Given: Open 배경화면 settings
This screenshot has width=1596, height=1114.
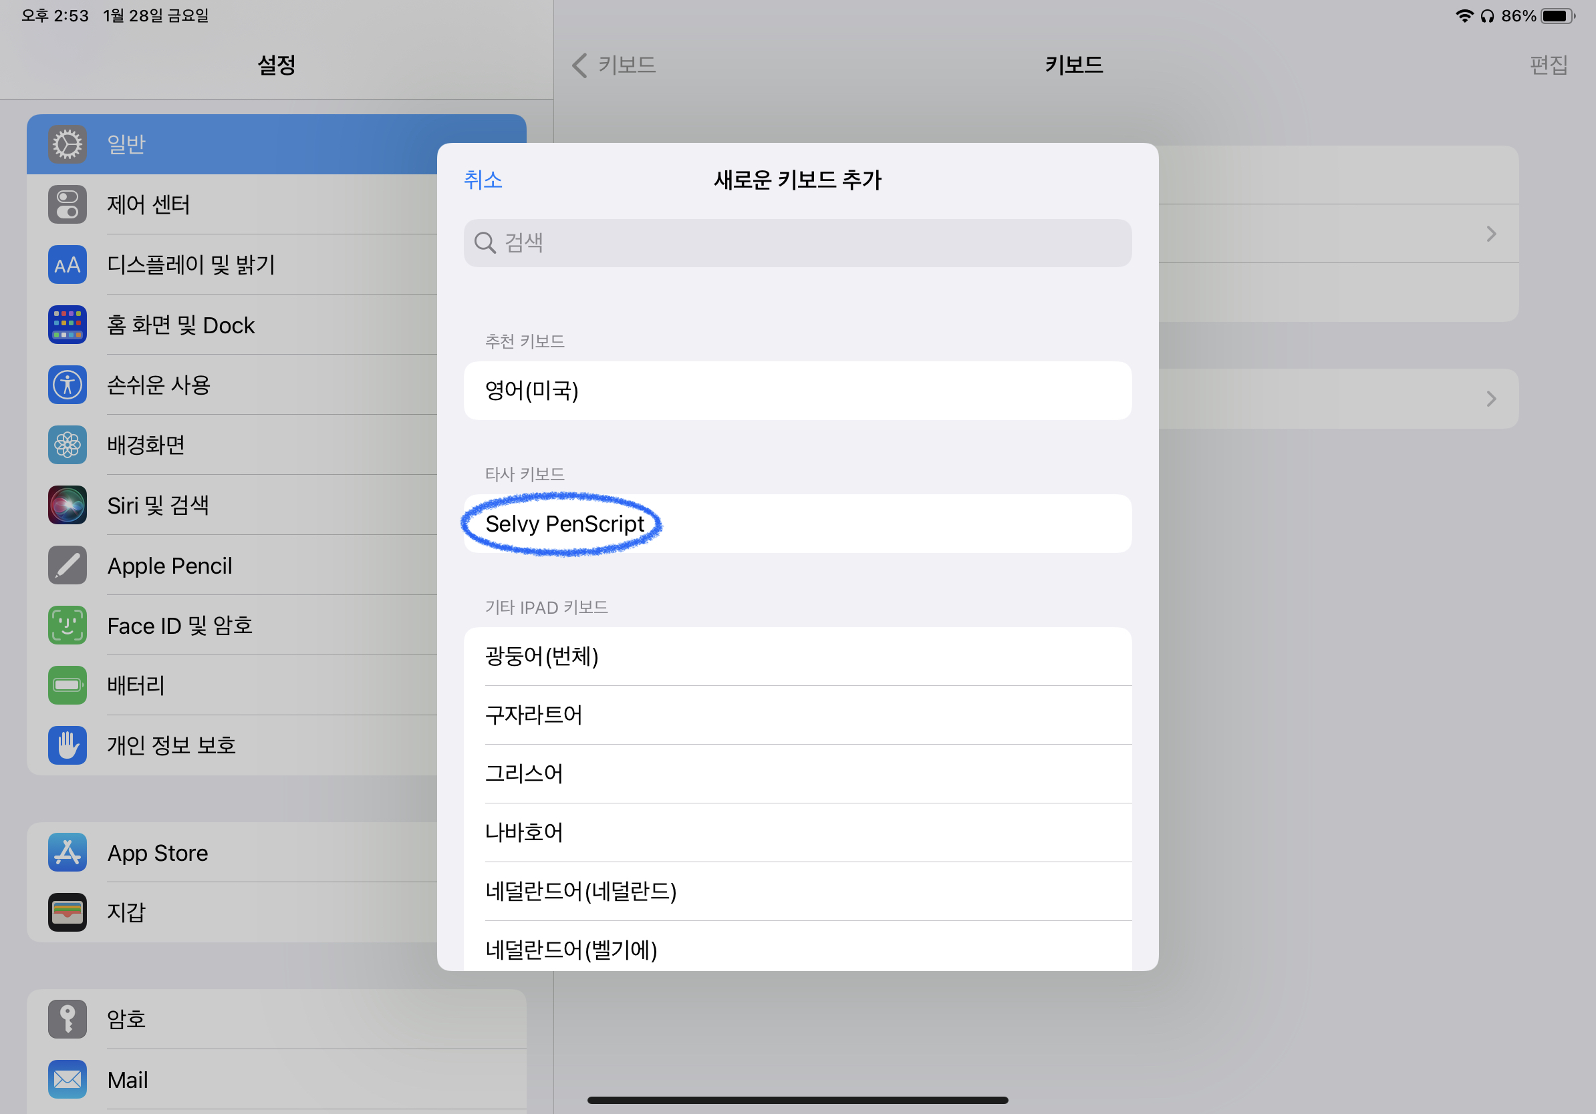Looking at the screenshot, I should [231, 445].
